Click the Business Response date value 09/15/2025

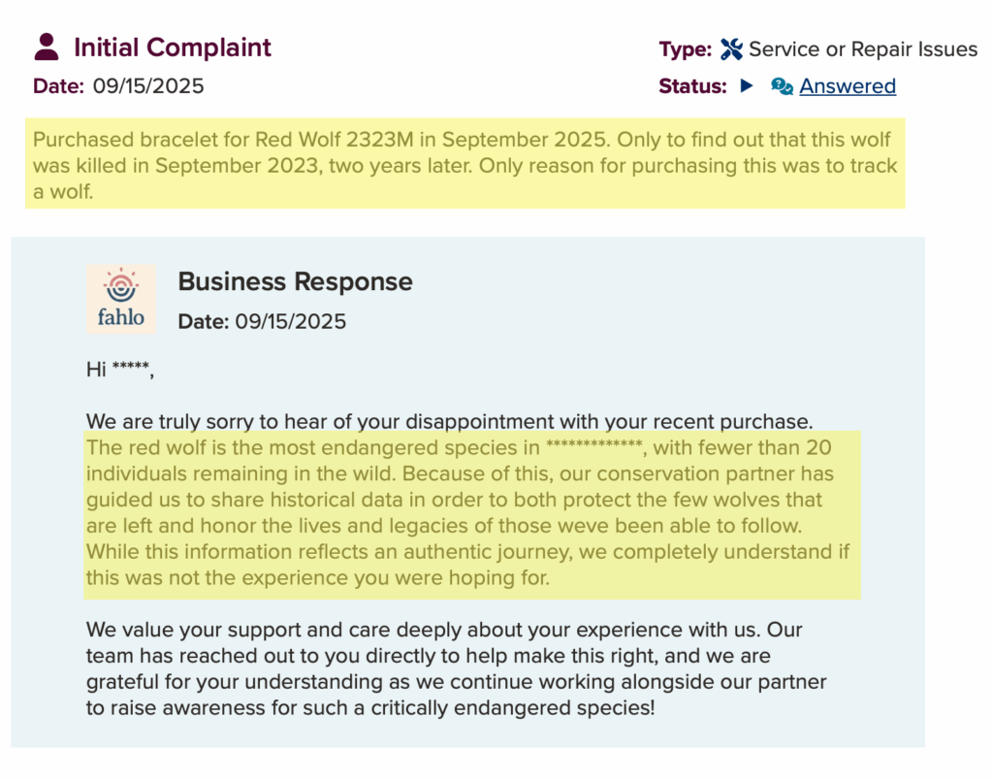tap(290, 321)
